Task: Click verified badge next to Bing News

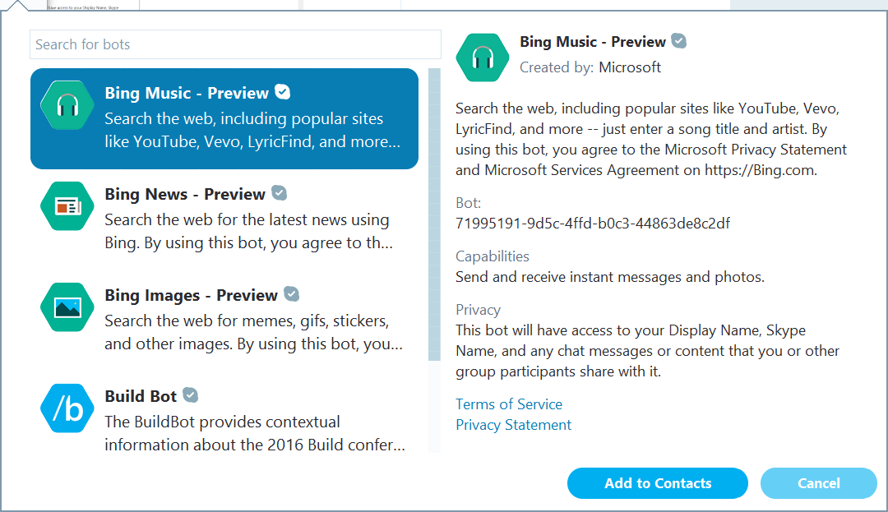Action: pos(280,193)
